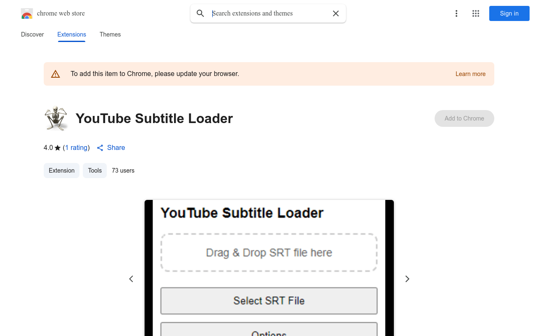Click the extension screenshot preview image

pos(269,268)
